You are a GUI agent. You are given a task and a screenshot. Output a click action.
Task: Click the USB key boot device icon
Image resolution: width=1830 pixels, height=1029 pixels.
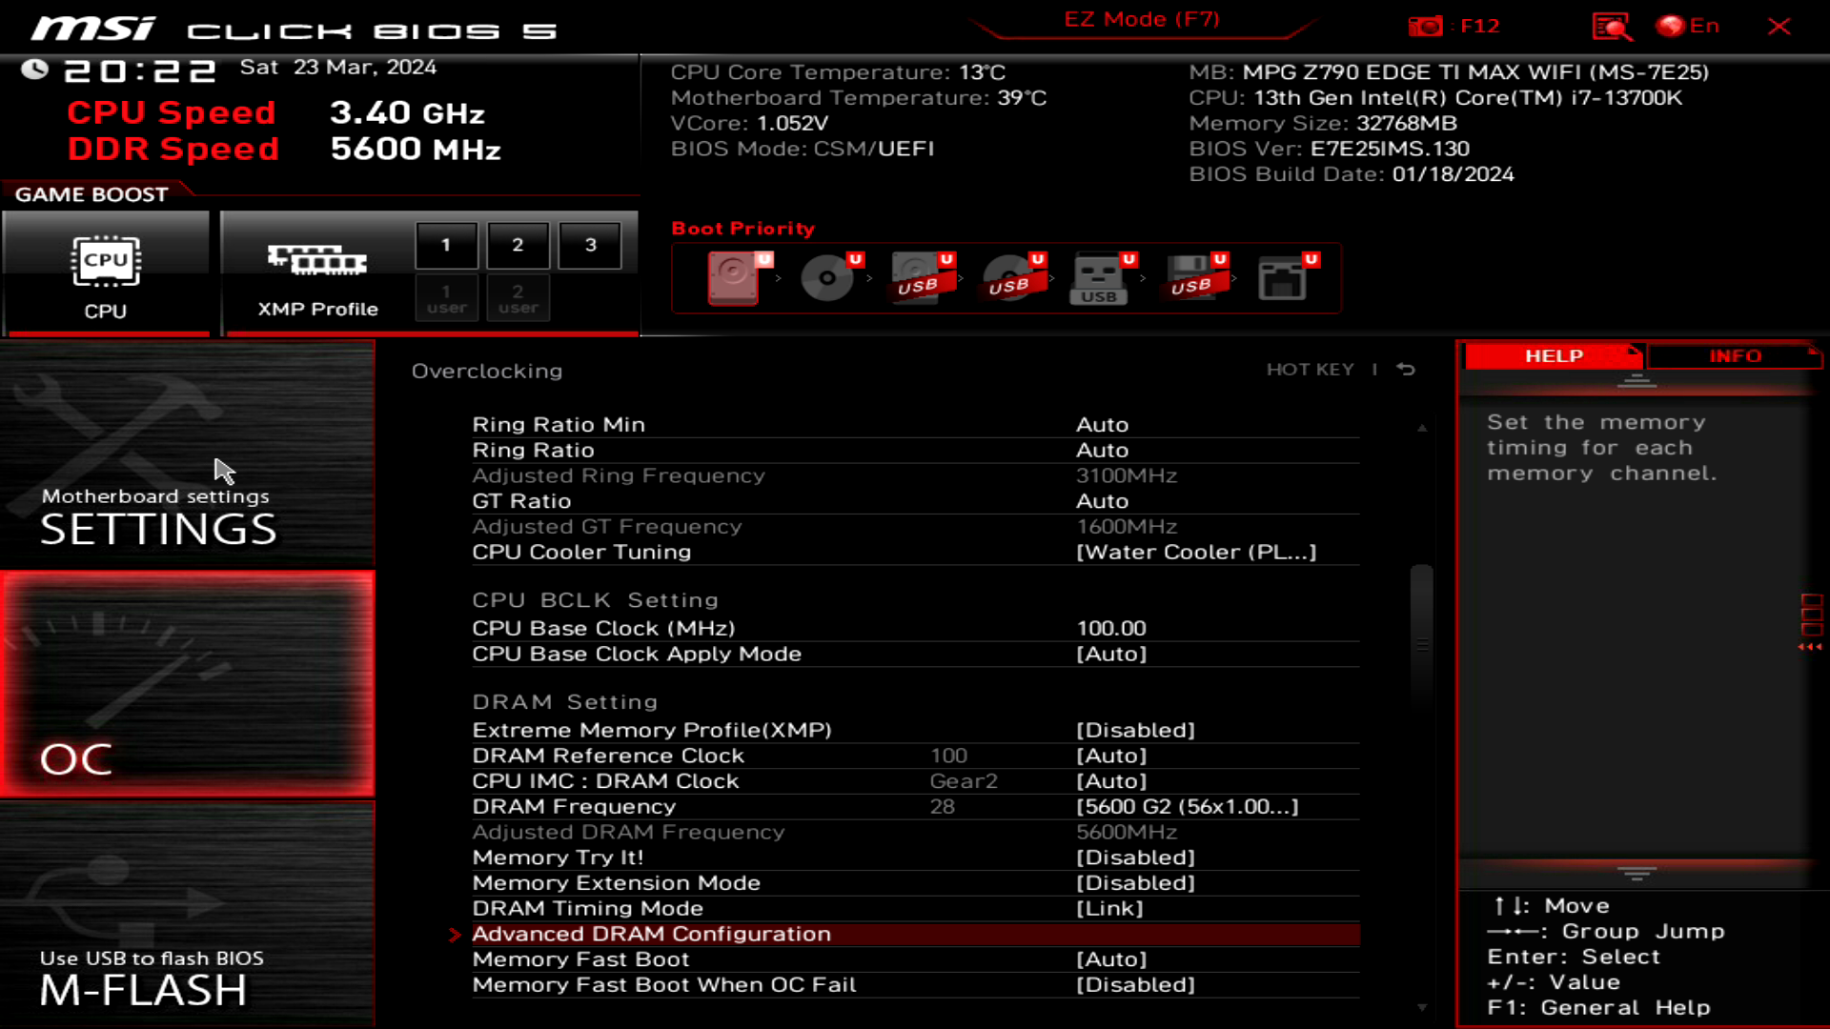point(1103,277)
